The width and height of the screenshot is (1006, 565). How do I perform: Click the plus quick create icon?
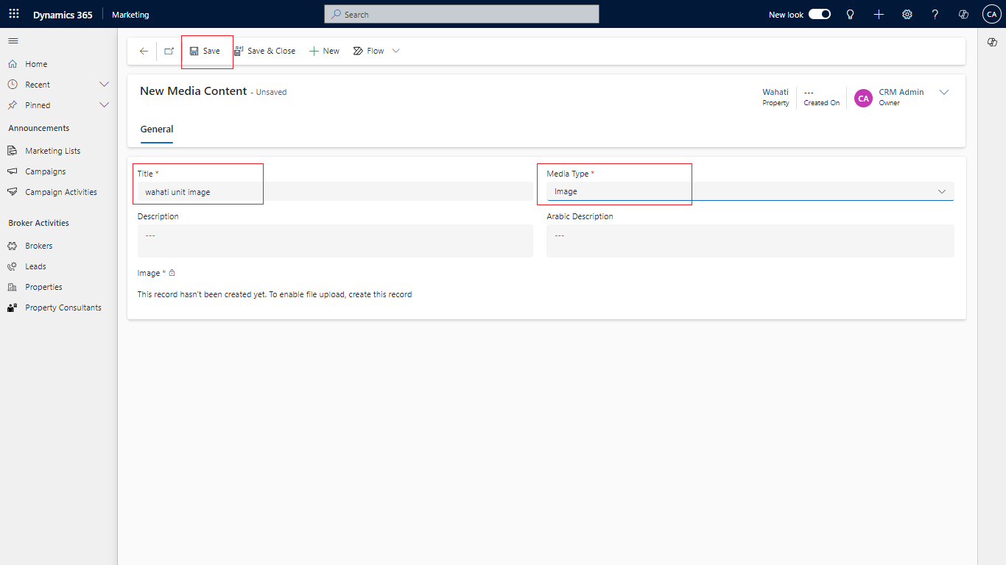879,14
